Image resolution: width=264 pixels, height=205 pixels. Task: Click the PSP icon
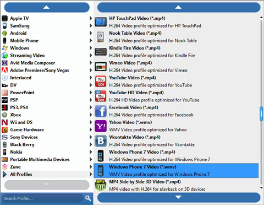point(4,100)
